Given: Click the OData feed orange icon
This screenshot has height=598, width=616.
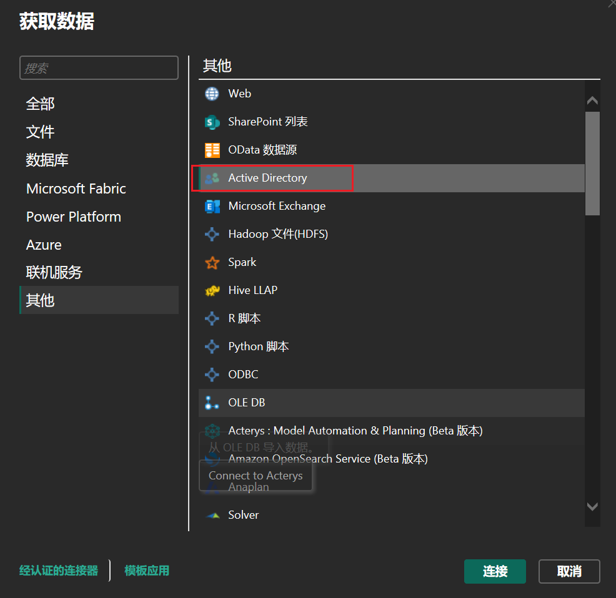Looking at the screenshot, I should pyautogui.click(x=212, y=150).
